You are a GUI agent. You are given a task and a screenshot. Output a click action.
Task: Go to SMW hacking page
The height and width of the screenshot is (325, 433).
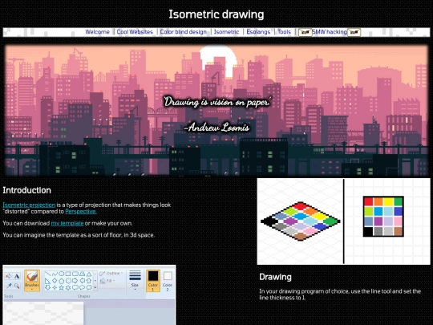(x=330, y=32)
